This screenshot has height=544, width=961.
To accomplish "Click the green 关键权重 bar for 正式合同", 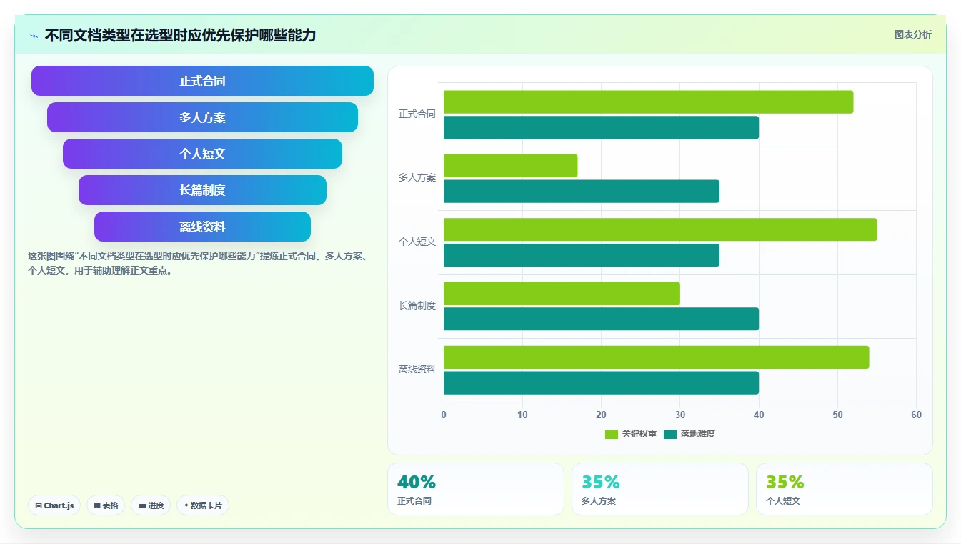I will [649, 102].
